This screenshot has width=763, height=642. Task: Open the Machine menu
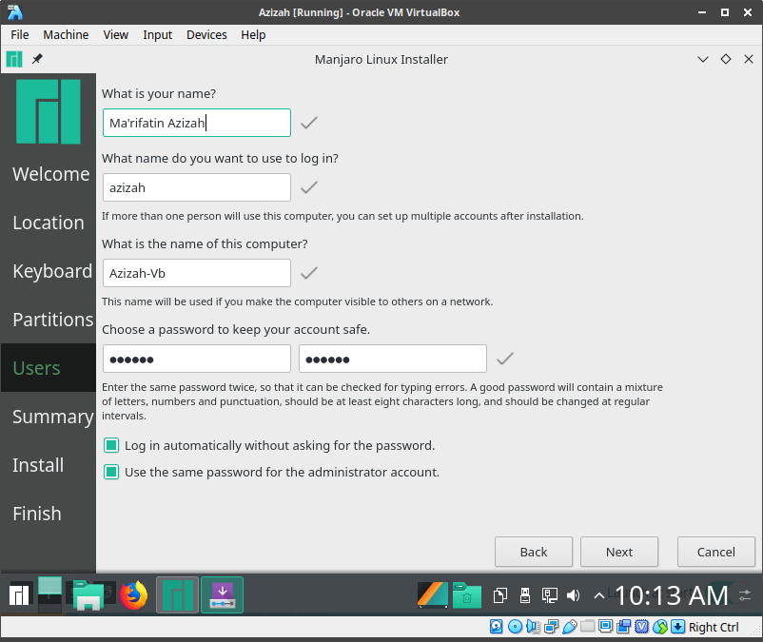pyautogui.click(x=66, y=34)
